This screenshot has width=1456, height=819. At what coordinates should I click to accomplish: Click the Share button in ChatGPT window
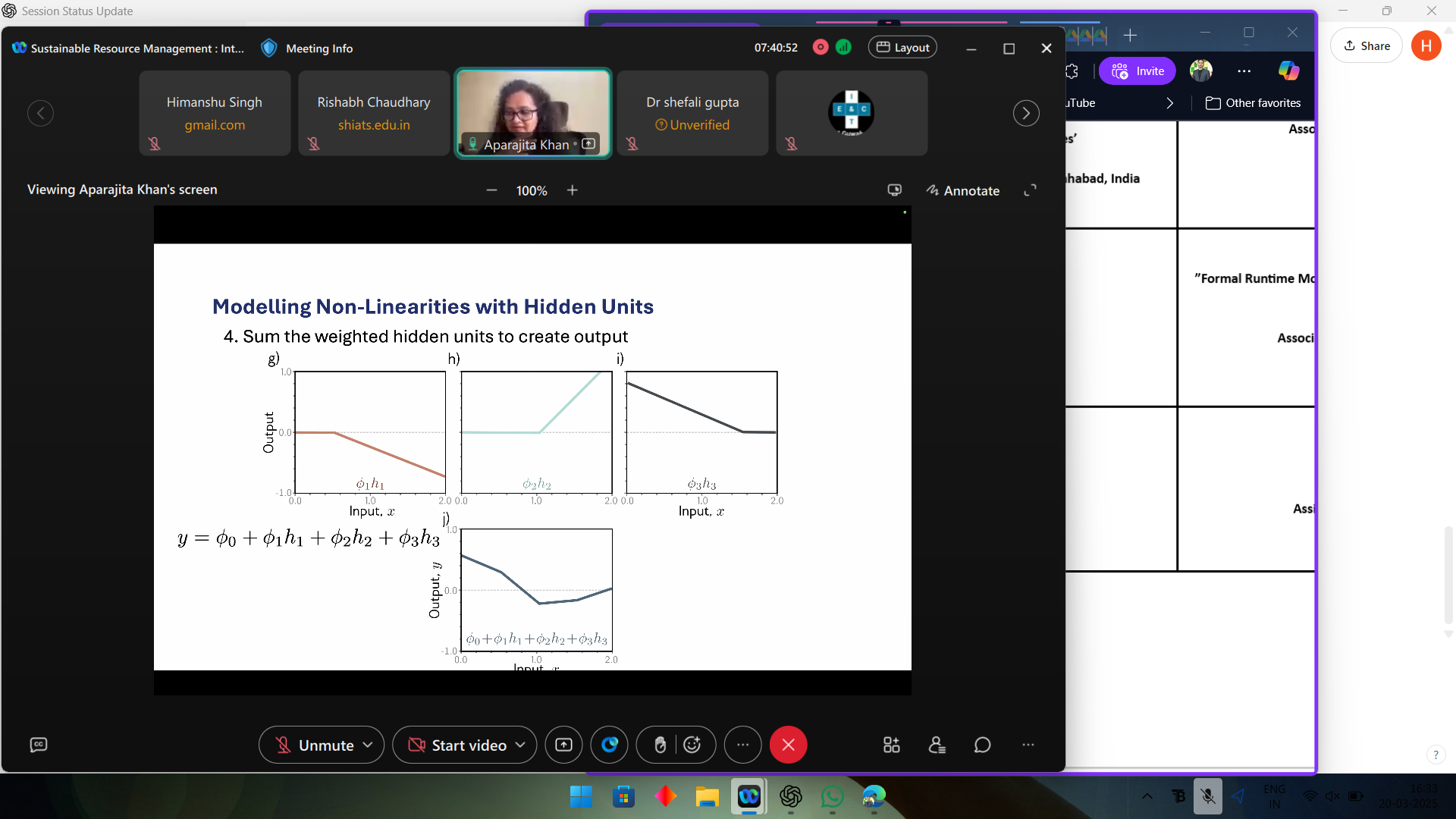pos(1367,45)
